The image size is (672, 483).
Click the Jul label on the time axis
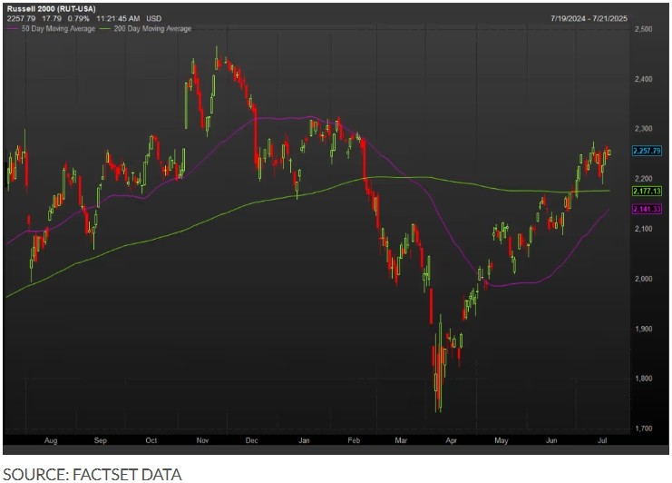coord(602,440)
